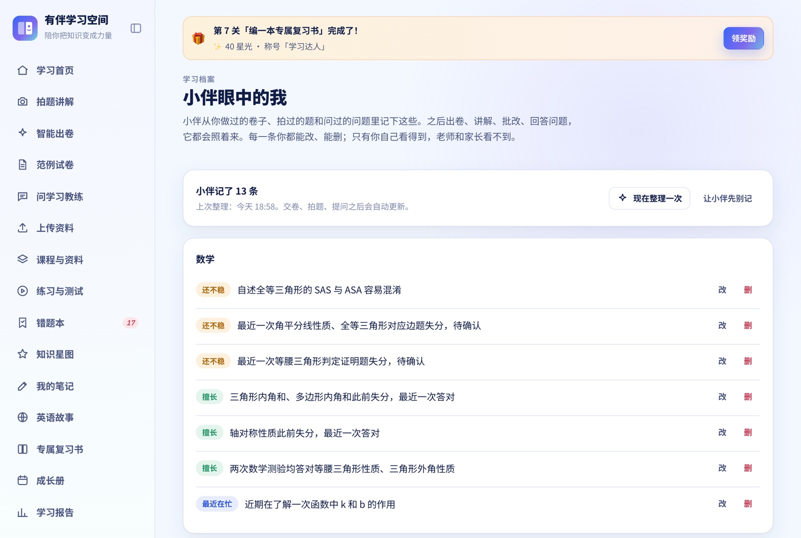Image resolution: width=801 pixels, height=538 pixels.
Task: Click the calendar icon for 成长册
Action: [x=23, y=480]
